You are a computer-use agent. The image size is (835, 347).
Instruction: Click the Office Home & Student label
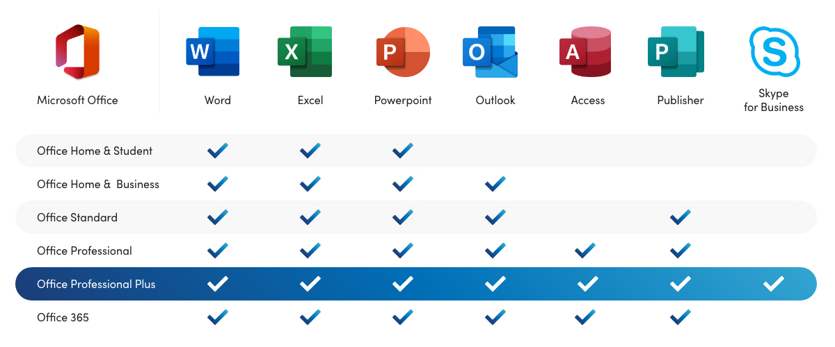pyautogui.click(x=95, y=151)
